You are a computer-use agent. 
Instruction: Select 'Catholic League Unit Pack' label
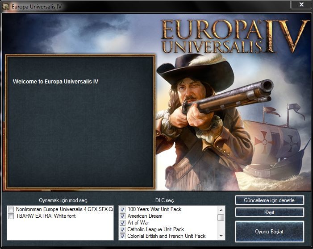(156, 229)
